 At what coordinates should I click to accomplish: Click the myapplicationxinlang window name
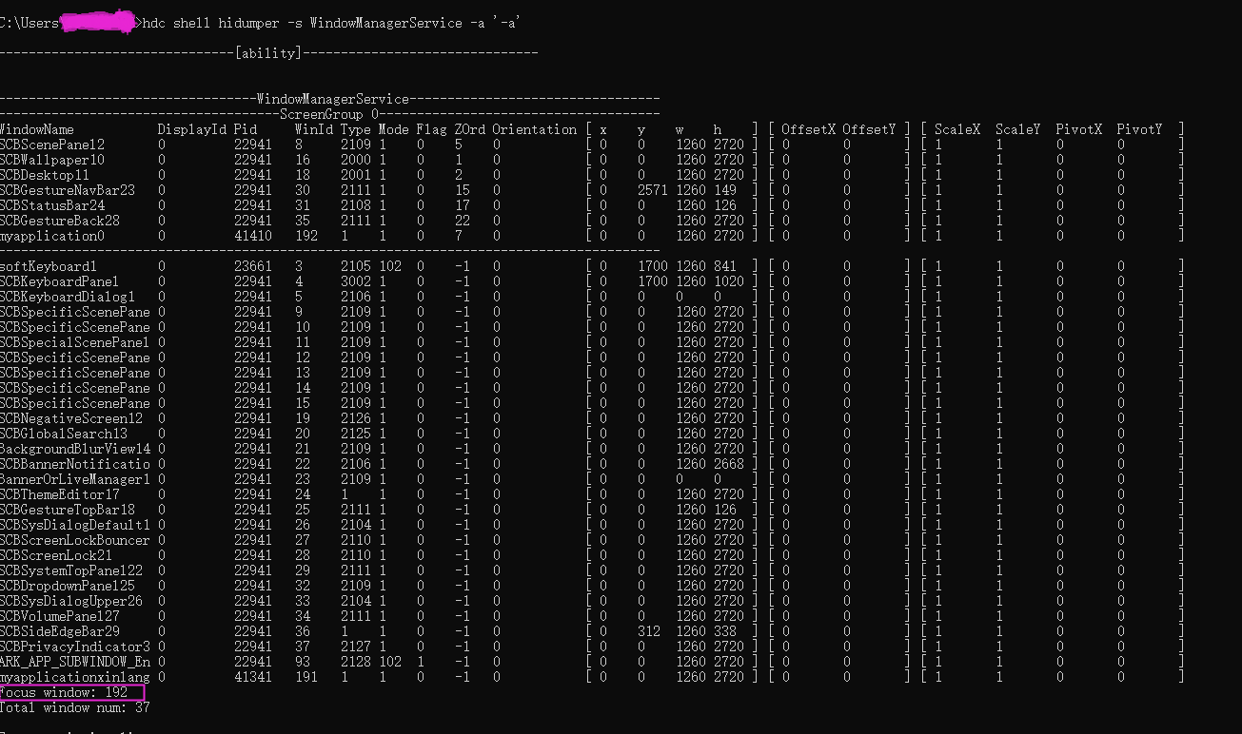(75, 677)
